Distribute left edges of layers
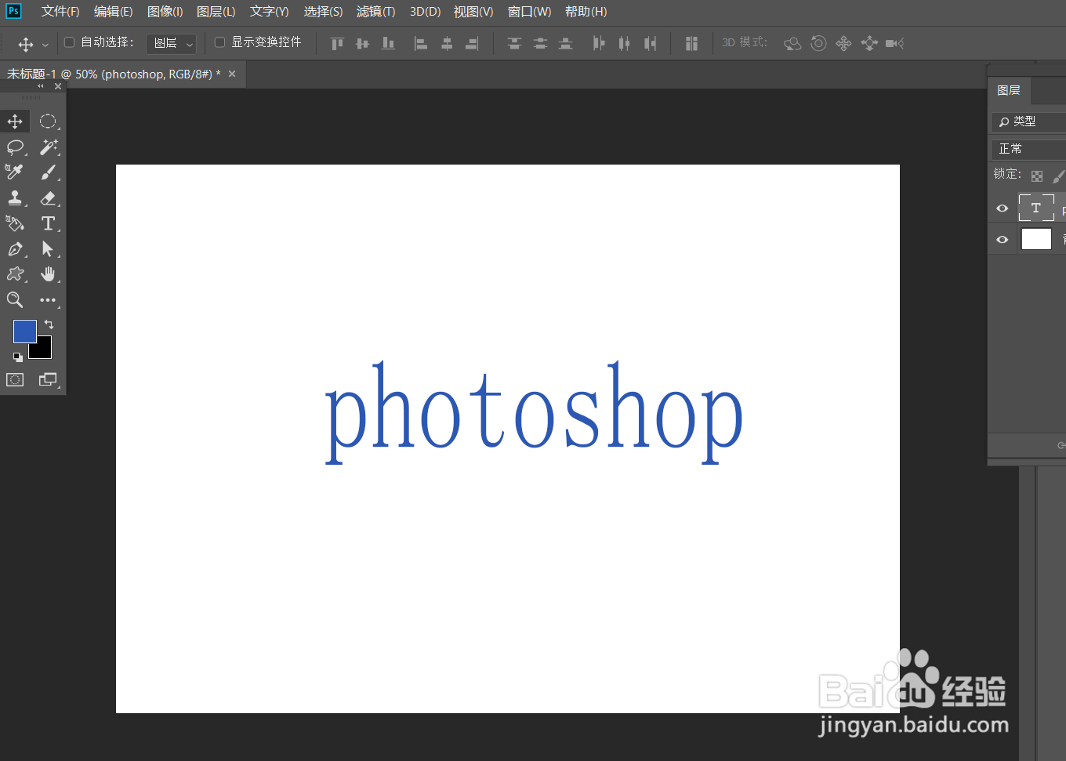The height and width of the screenshot is (761, 1066). [x=599, y=43]
